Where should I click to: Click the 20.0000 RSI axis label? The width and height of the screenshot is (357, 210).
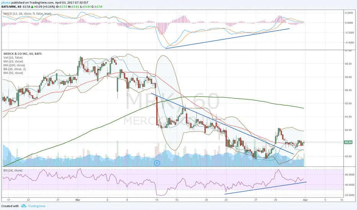[x=349, y=195]
